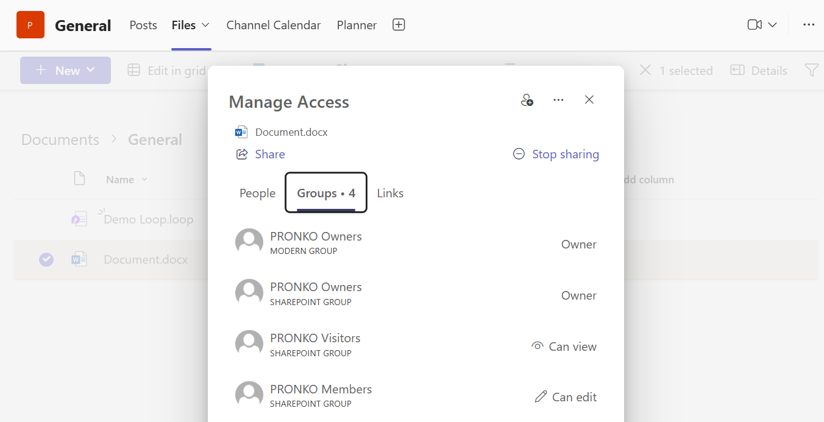
Task: Click the Details pane icon
Action: coord(759,71)
